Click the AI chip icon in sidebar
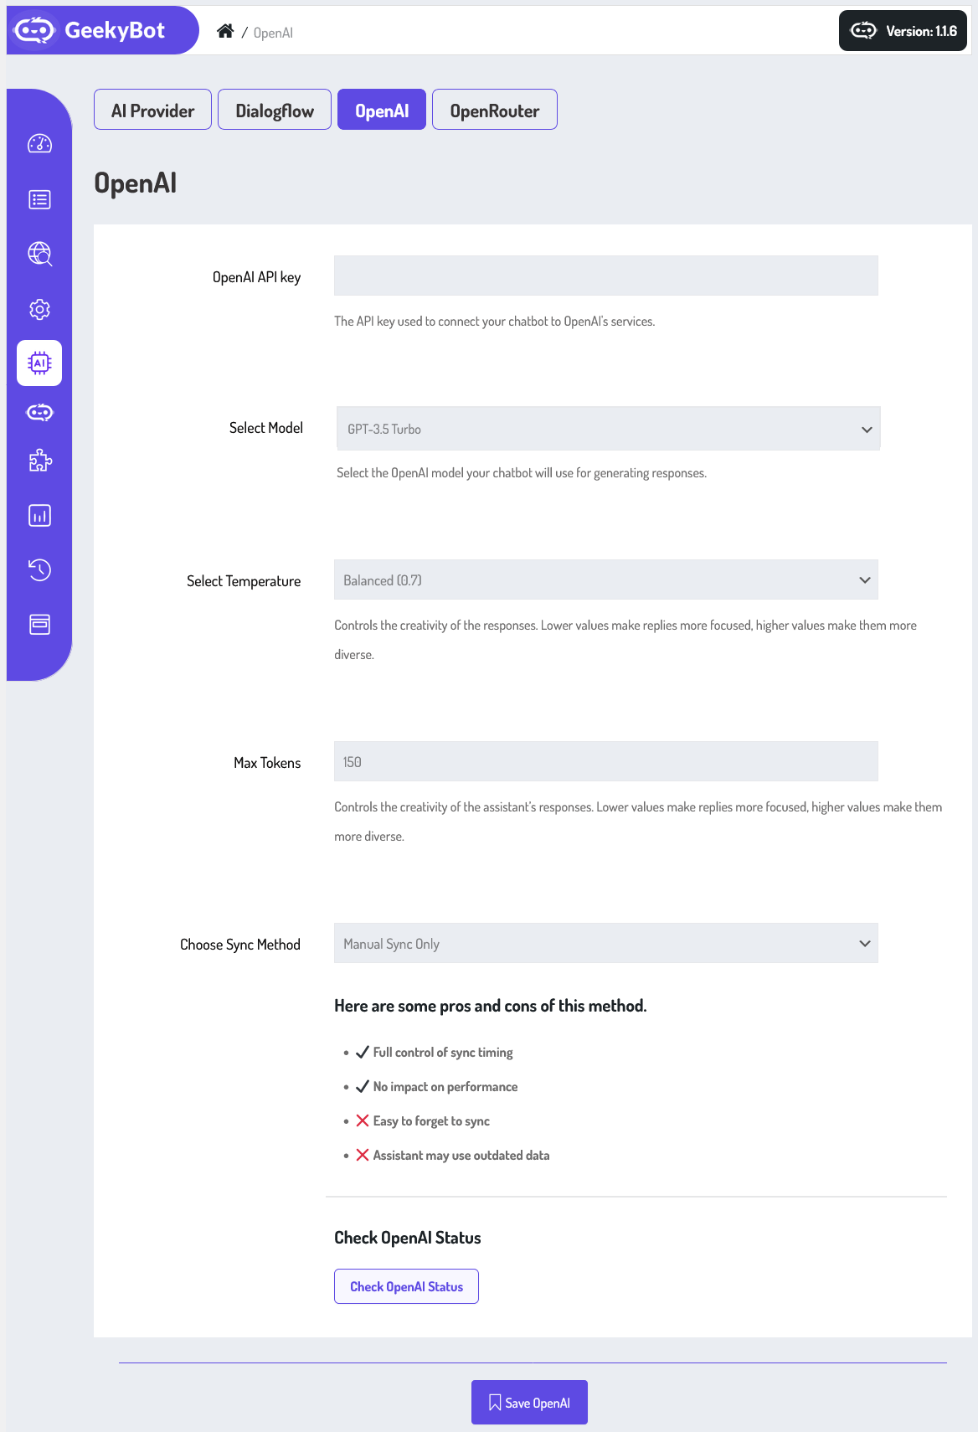 click(39, 363)
